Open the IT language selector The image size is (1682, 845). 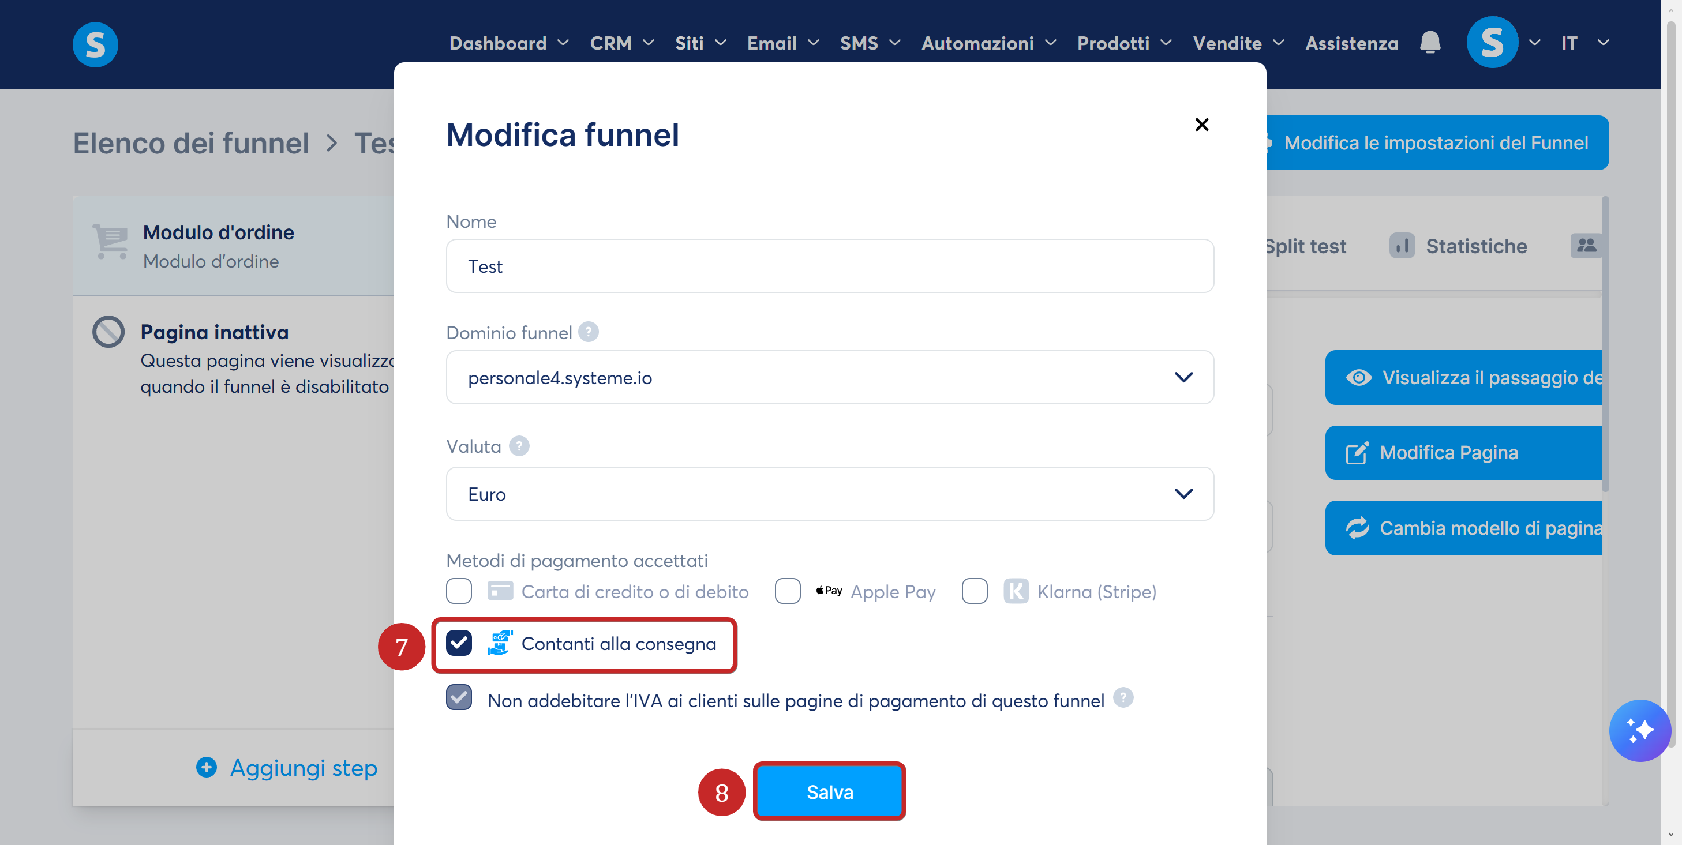pyautogui.click(x=1584, y=43)
